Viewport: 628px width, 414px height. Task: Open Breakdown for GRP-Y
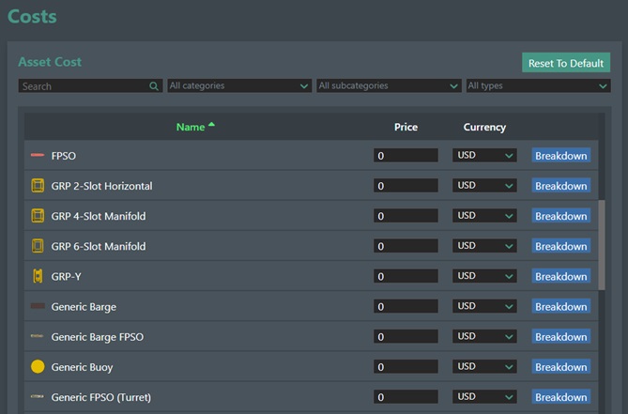(x=561, y=276)
